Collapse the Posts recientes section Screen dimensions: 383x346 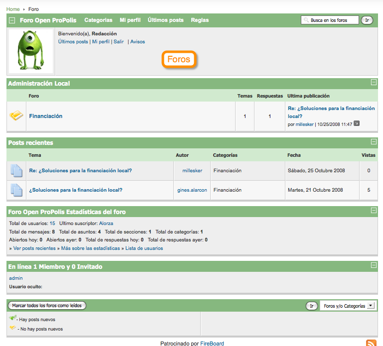pos(374,141)
